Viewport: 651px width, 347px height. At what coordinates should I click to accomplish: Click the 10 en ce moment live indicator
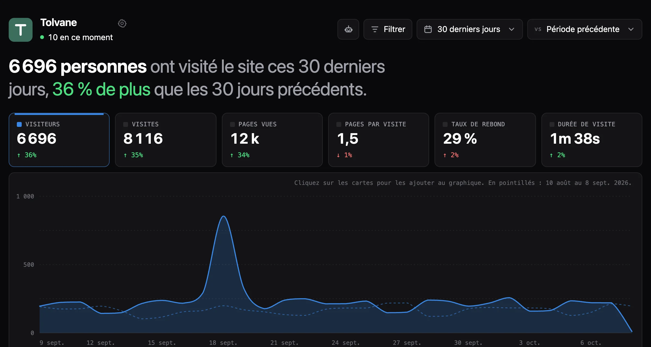[x=76, y=37]
